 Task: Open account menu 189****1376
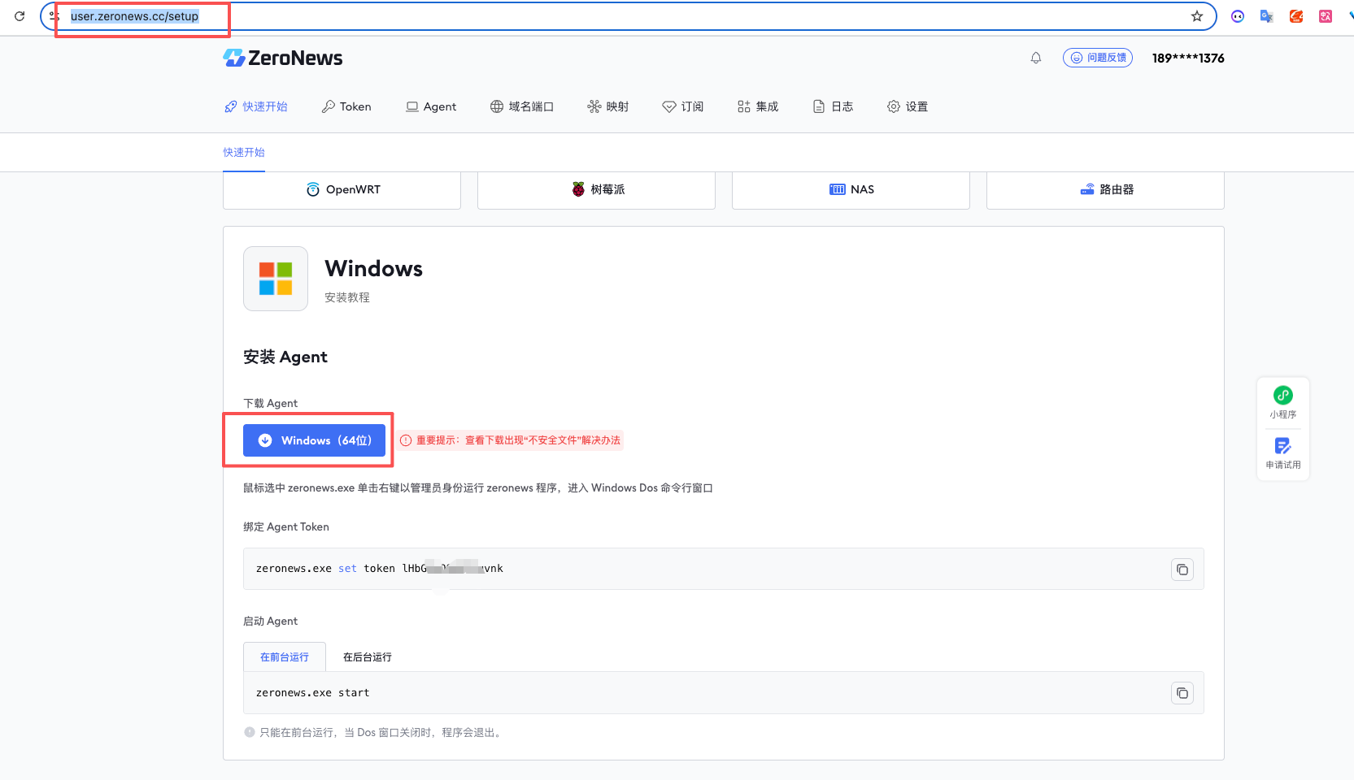[x=1188, y=58]
